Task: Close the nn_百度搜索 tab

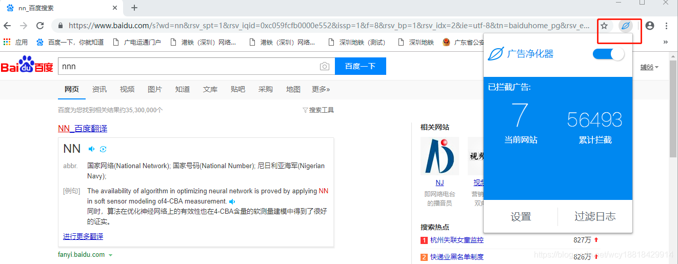Action: (115, 8)
